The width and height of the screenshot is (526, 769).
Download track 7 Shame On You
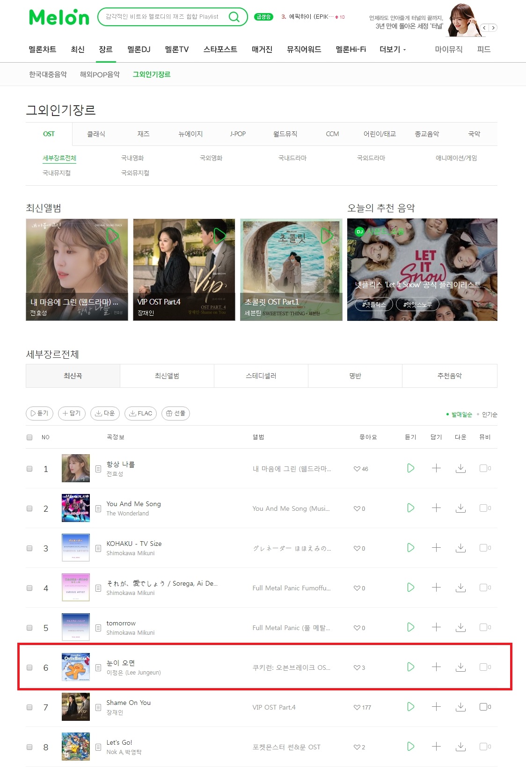click(x=460, y=707)
